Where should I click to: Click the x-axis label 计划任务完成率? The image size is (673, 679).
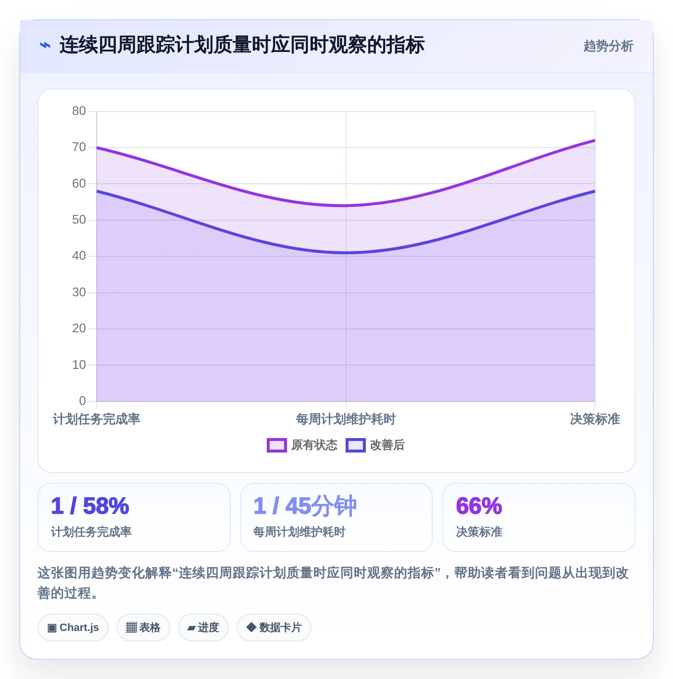tap(96, 419)
